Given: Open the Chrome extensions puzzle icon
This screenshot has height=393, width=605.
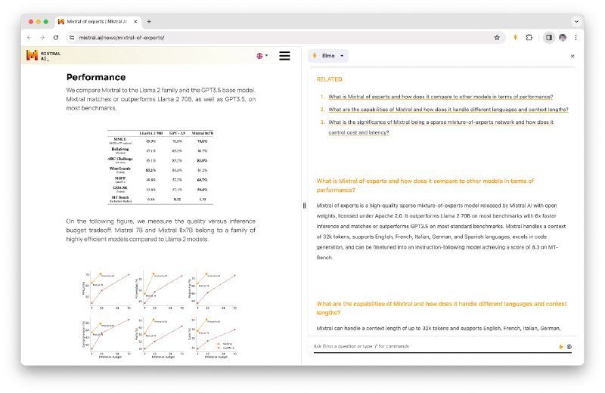Looking at the screenshot, I should pyautogui.click(x=529, y=37).
